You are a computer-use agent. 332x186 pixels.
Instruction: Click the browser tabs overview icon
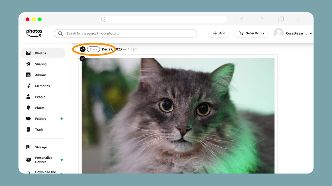point(281,19)
